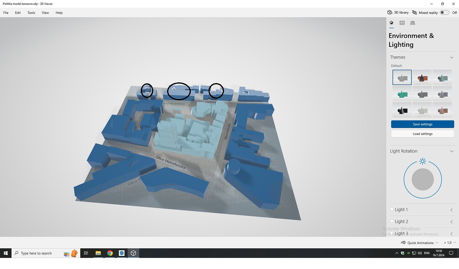Enable Light 2
The height and width of the screenshot is (269, 459).
[392, 221]
